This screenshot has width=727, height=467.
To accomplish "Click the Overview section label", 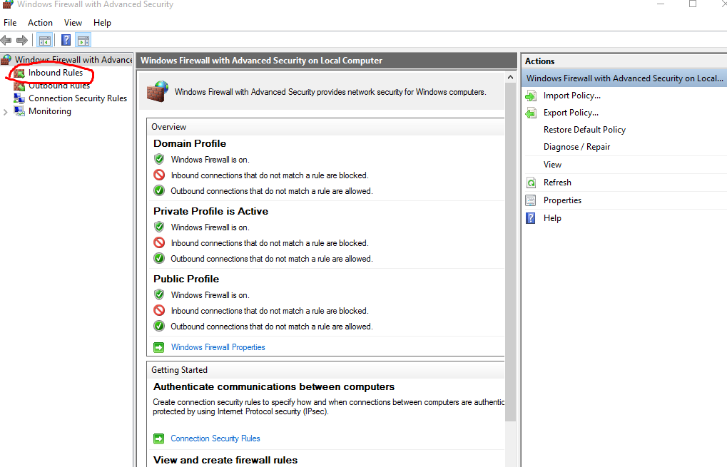I will pyautogui.click(x=169, y=127).
